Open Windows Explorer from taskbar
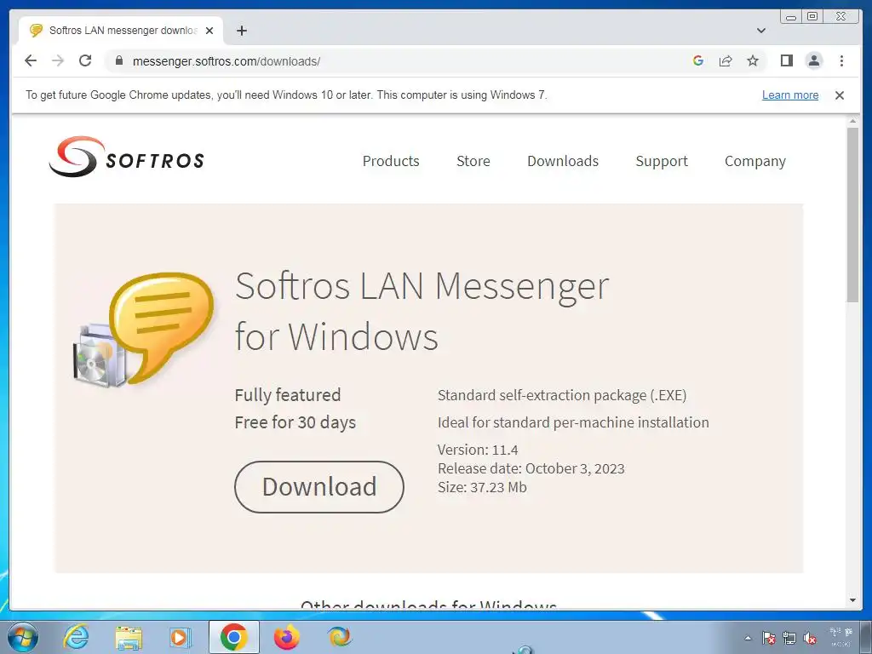The image size is (872, 654). point(129,637)
